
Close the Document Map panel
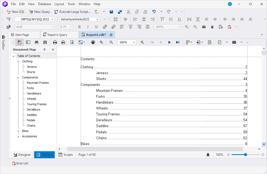click(53, 50)
